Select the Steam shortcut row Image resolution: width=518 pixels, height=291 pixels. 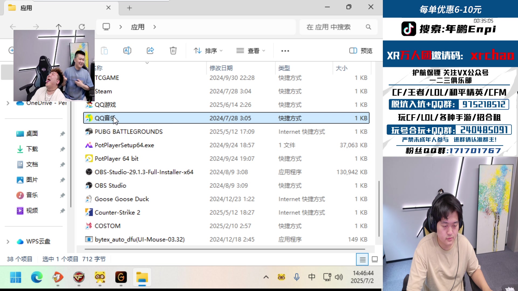click(226, 91)
